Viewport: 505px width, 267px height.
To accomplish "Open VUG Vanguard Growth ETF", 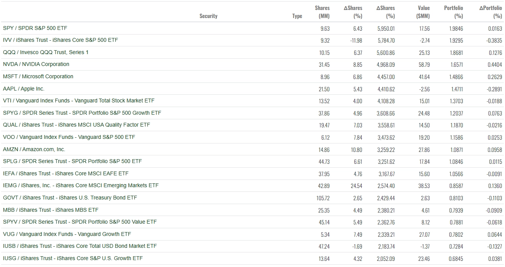I will [x=67, y=234].
